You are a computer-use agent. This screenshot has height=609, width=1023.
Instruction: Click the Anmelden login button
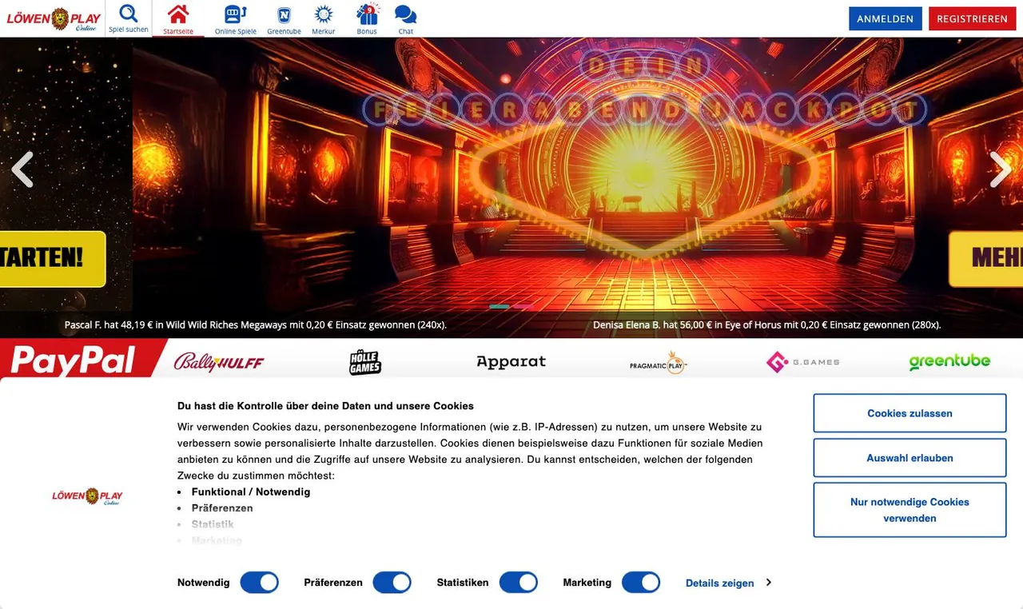tap(886, 18)
